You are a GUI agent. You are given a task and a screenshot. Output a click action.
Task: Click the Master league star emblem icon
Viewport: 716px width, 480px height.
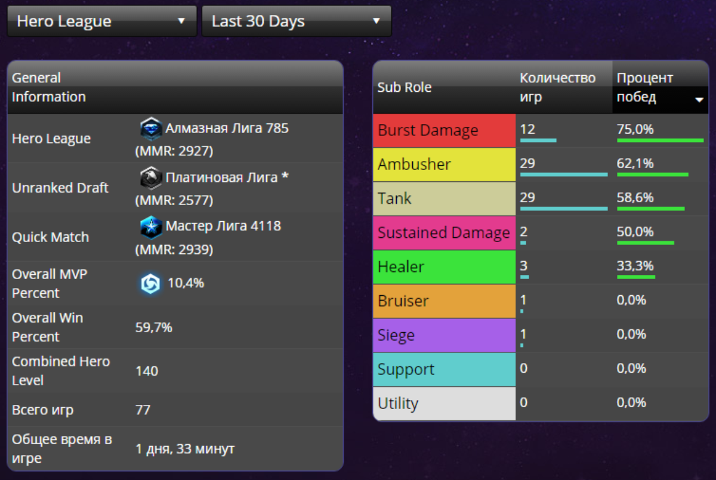151,227
